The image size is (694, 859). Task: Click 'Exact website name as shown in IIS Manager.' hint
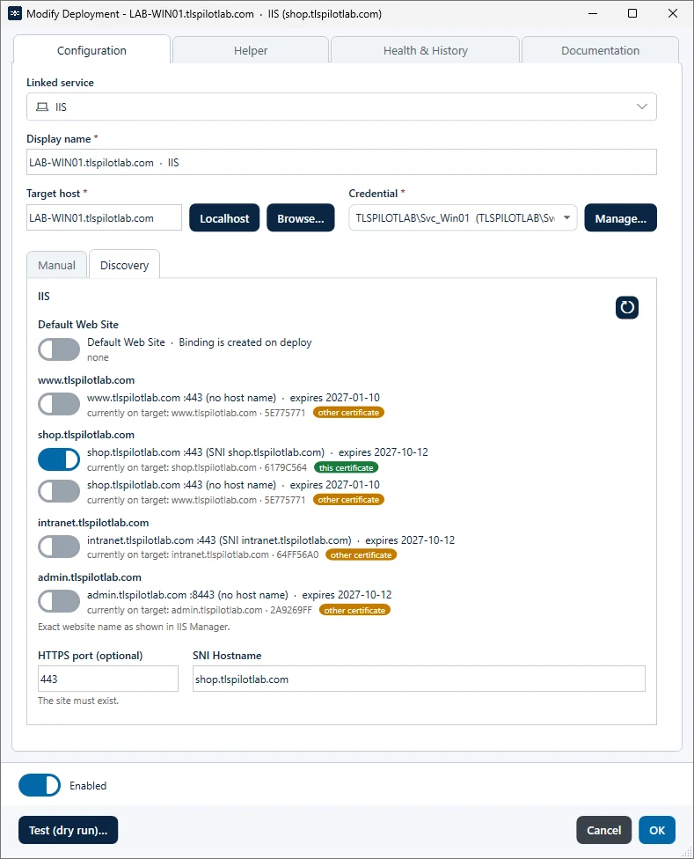pyautogui.click(x=134, y=627)
